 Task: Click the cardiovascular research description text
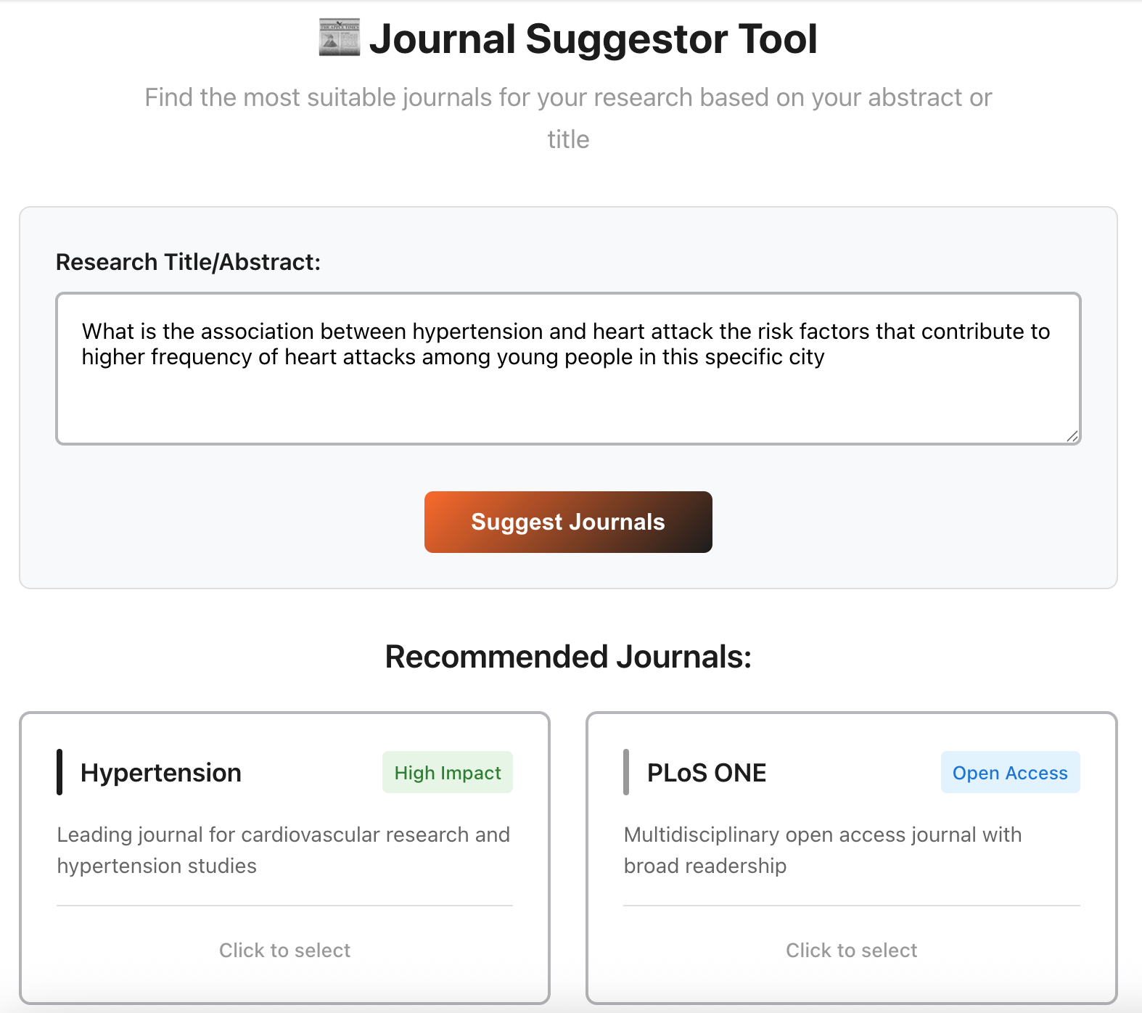(283, 850)
